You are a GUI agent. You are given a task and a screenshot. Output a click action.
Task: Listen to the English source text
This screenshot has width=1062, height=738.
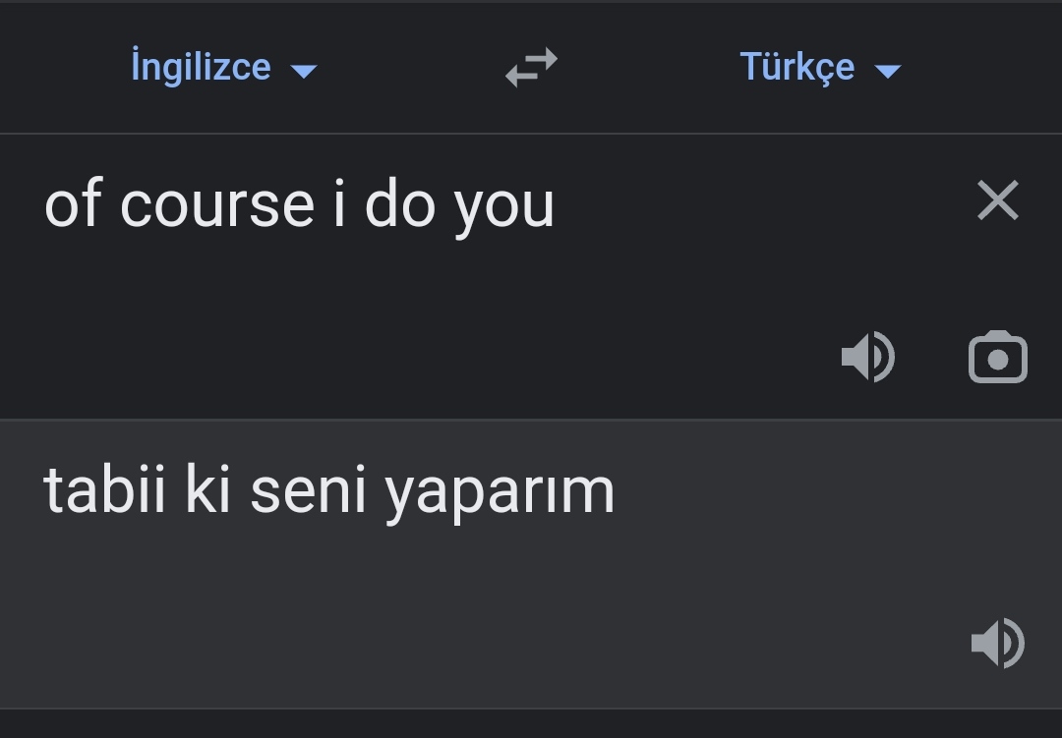pyautogui.click(x=867, y=357)
